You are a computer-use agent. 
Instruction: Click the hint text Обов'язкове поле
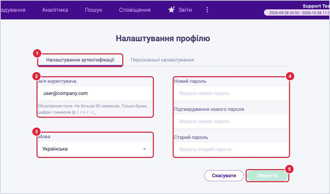tap(93, 109)
